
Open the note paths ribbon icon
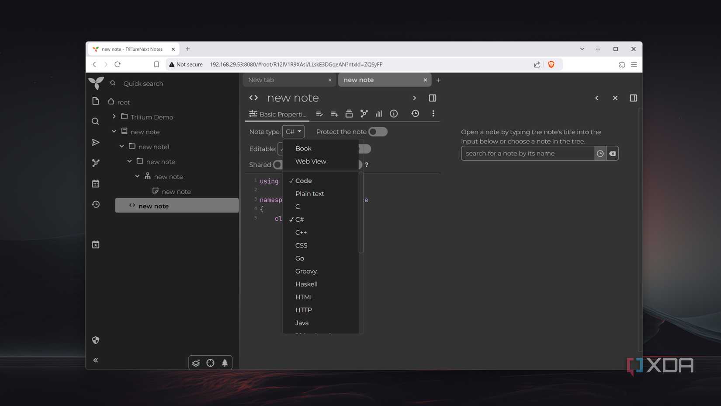point(349,114)
